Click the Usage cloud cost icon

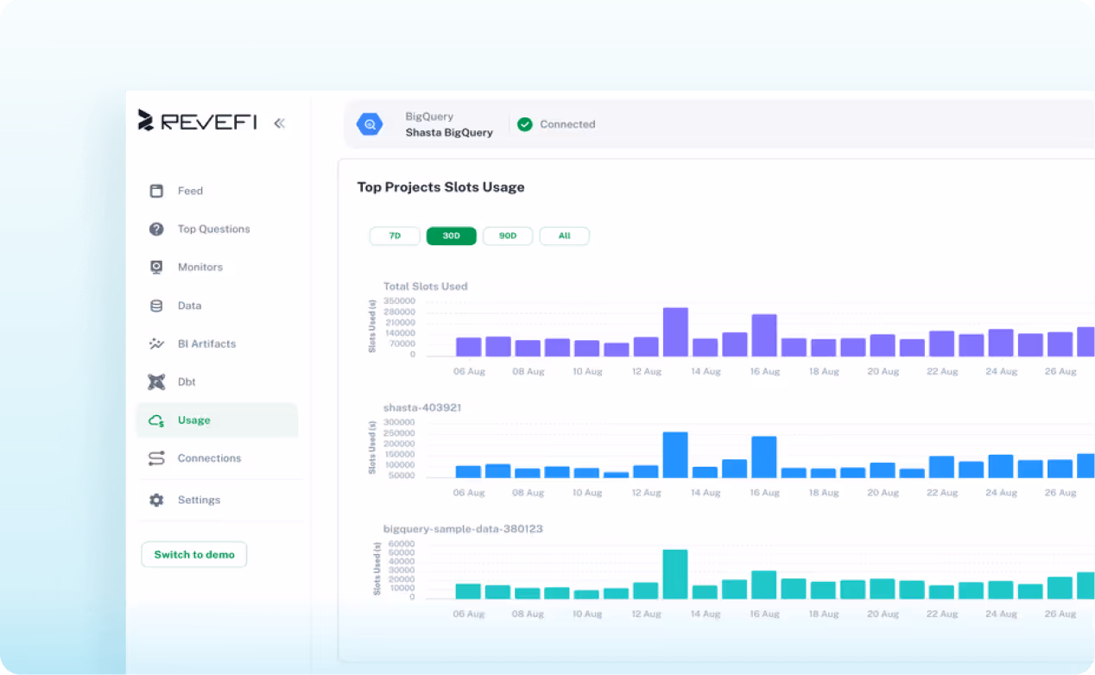pyautogui.click(x=156, y=420)
